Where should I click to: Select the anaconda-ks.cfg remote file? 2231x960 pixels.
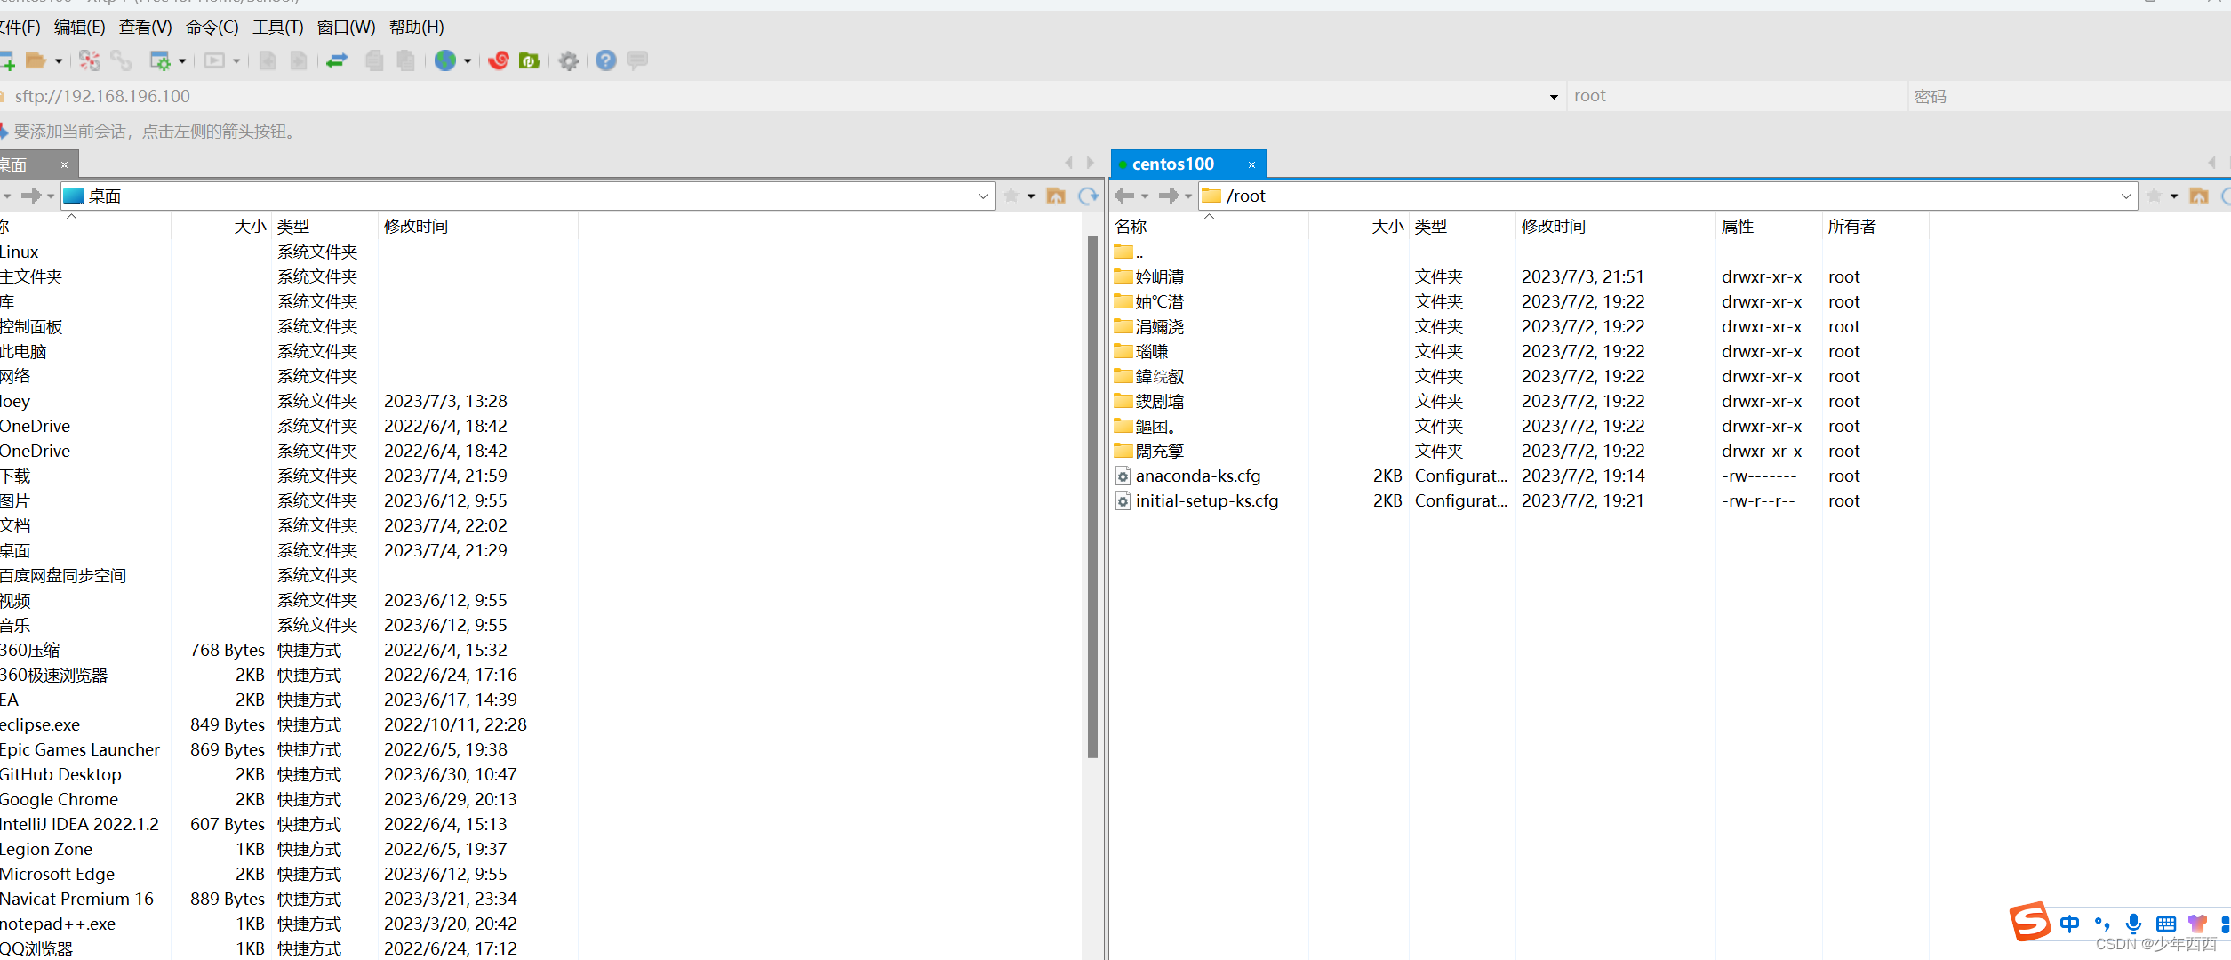1198,476
